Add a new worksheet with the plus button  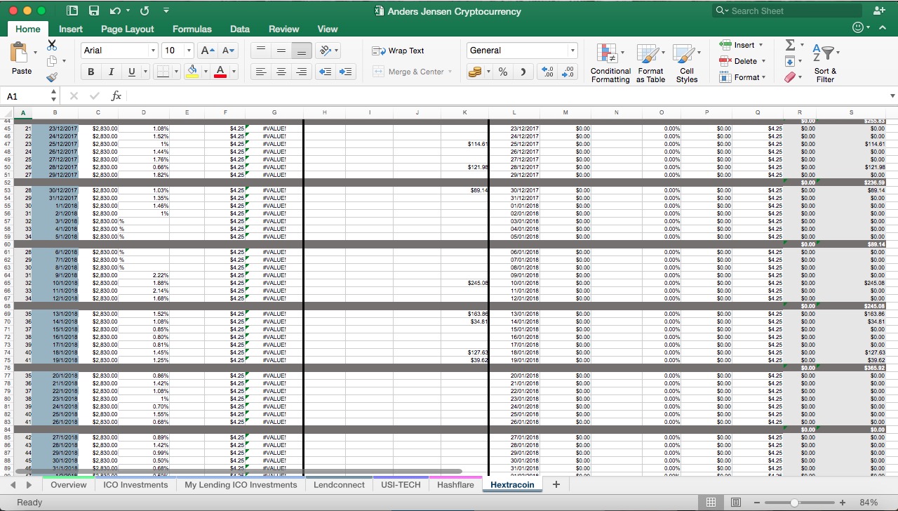pyautogui.click(x=556, y=484)
